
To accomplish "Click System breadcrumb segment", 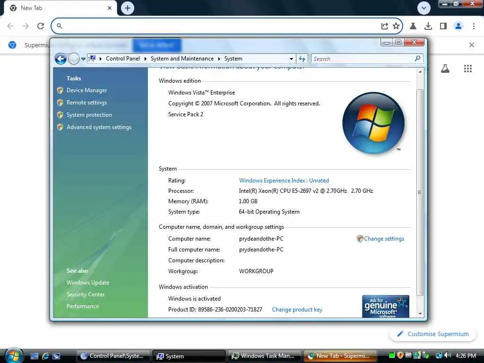I will click(x=233, y=59).
